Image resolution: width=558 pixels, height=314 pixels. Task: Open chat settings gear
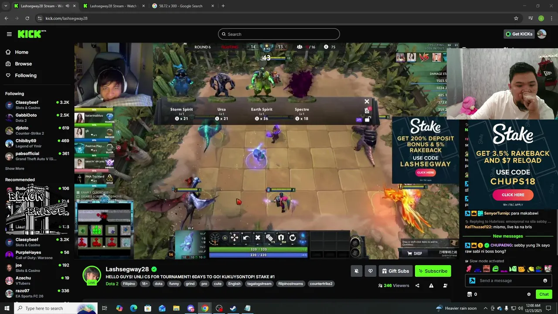tap(529, 294)
